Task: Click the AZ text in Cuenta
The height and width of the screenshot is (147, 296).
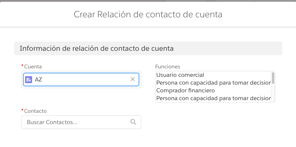Action: (x=38, y=80)
